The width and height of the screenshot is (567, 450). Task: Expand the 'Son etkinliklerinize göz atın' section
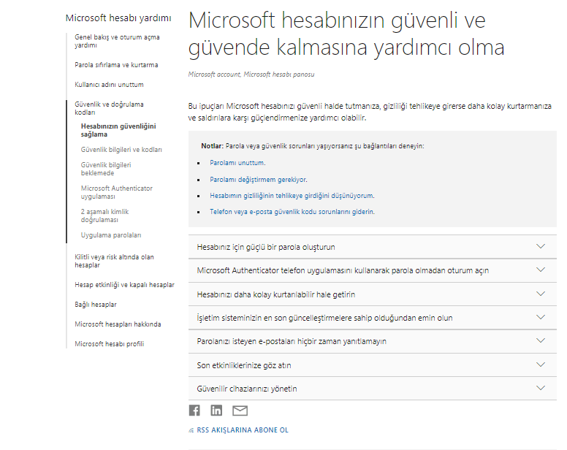pyautogui.click(x=541, y=365)
